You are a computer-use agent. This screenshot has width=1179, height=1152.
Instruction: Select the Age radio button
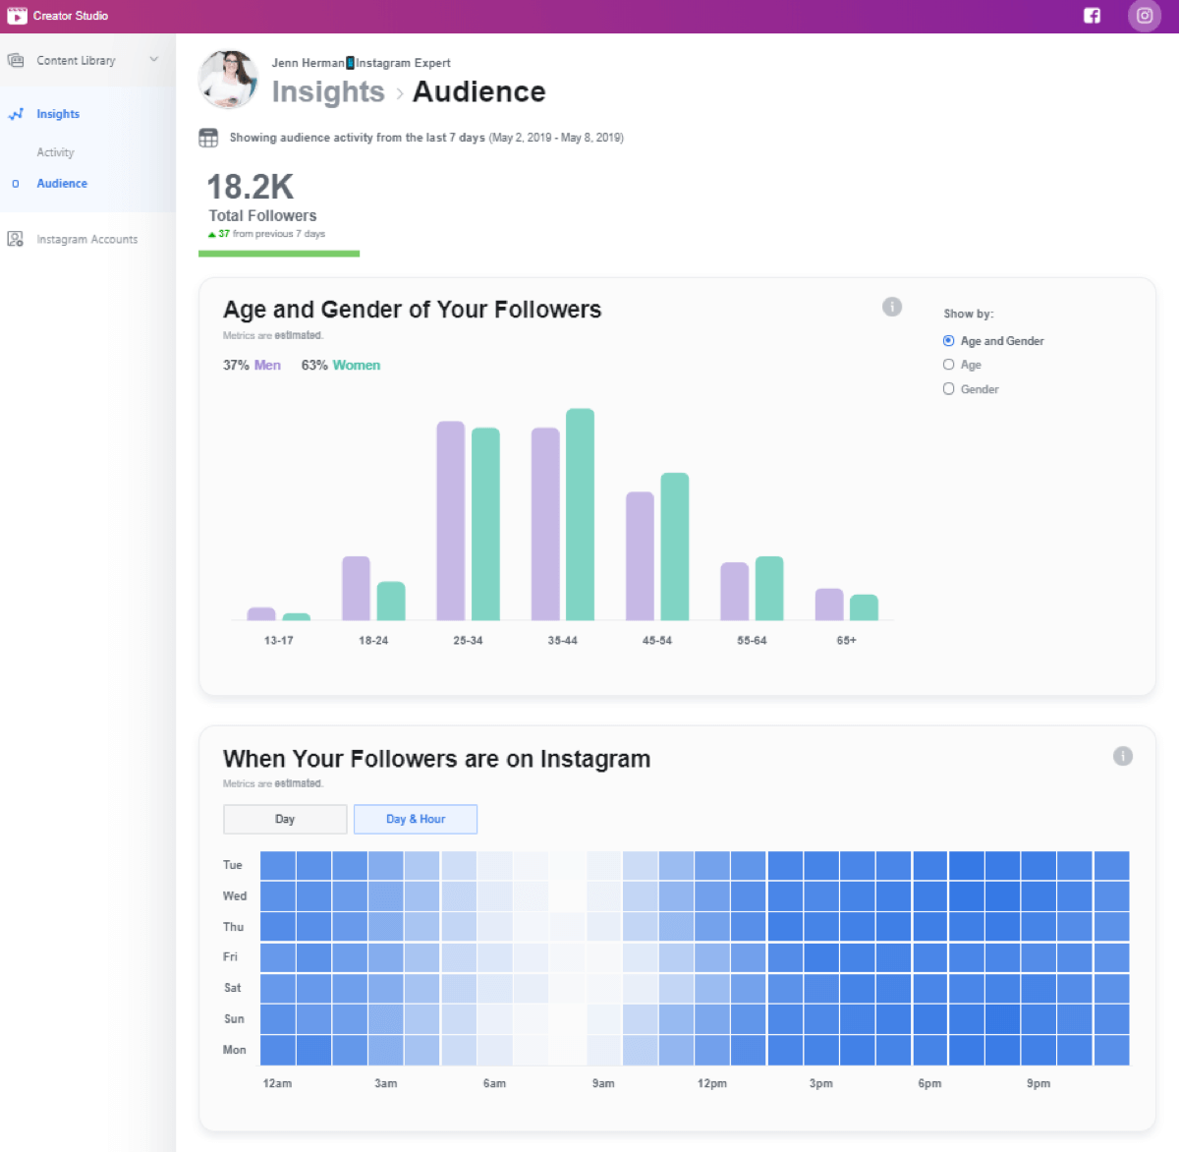coord(948,365)
